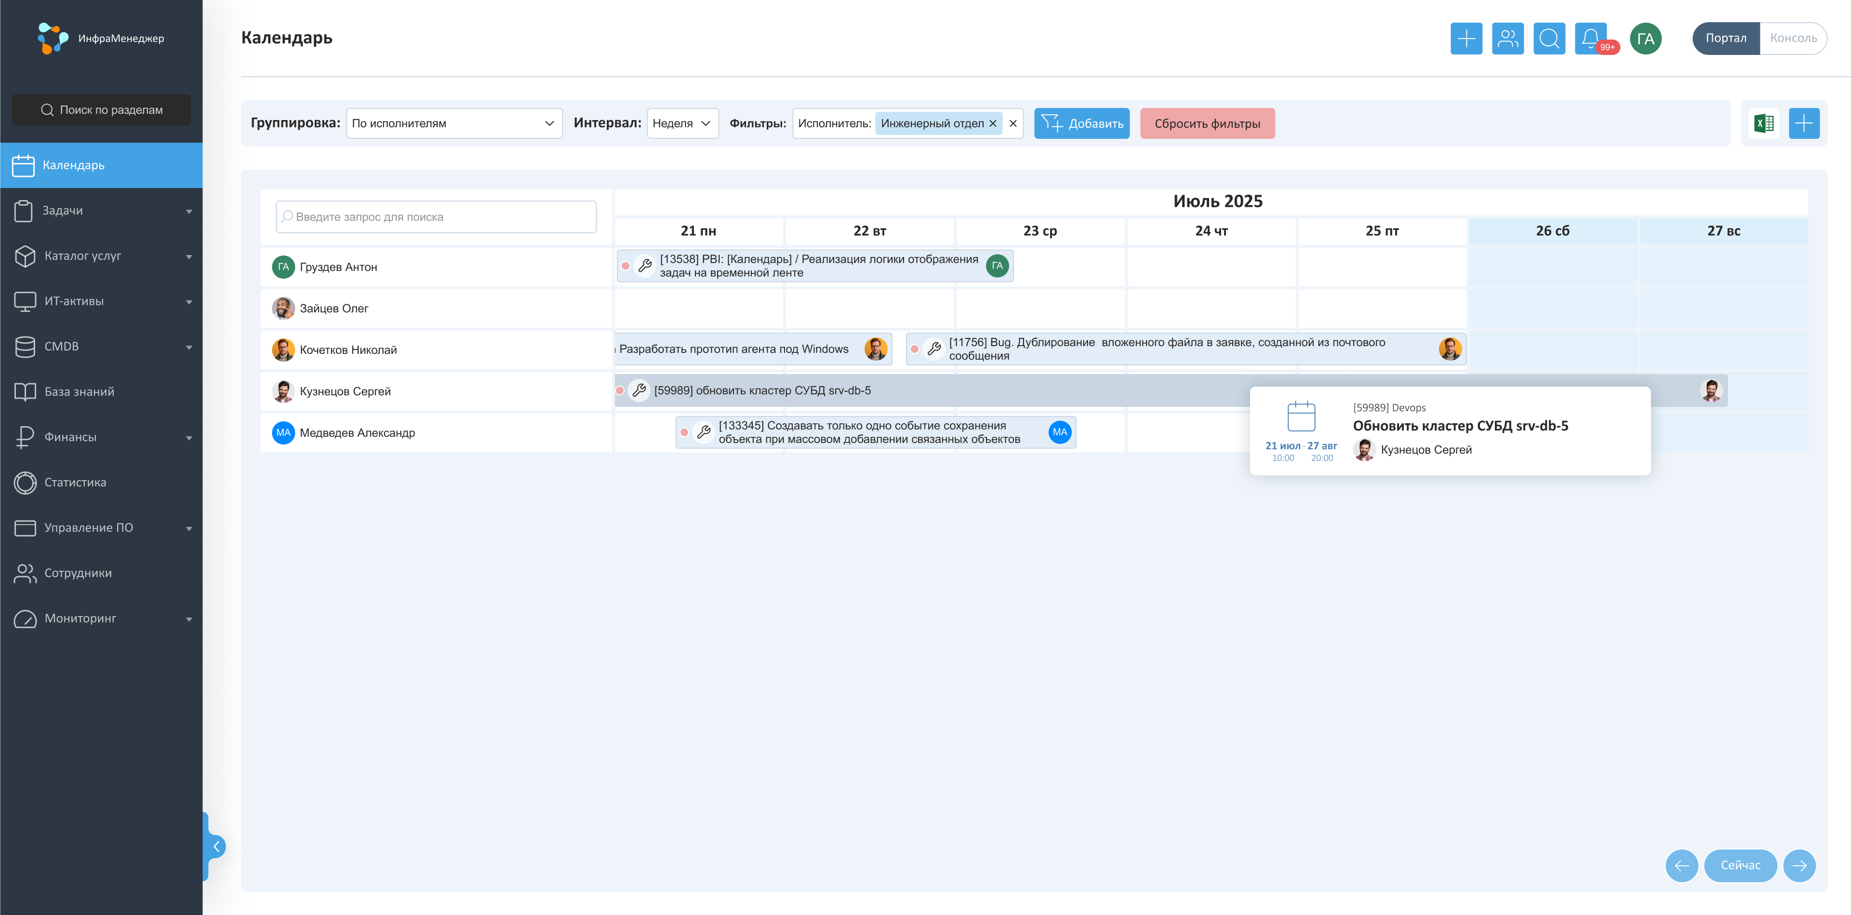This screenshot has width=1851, height=915.
Task: Collapse the sidebar with chevron handle
Action: click(216, 846)
